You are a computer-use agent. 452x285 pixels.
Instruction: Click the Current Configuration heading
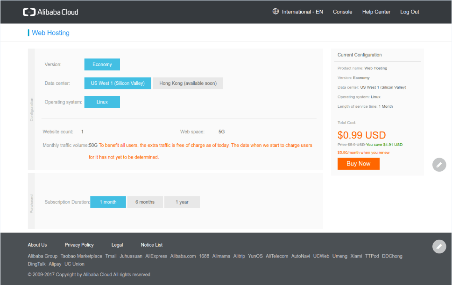360,55
